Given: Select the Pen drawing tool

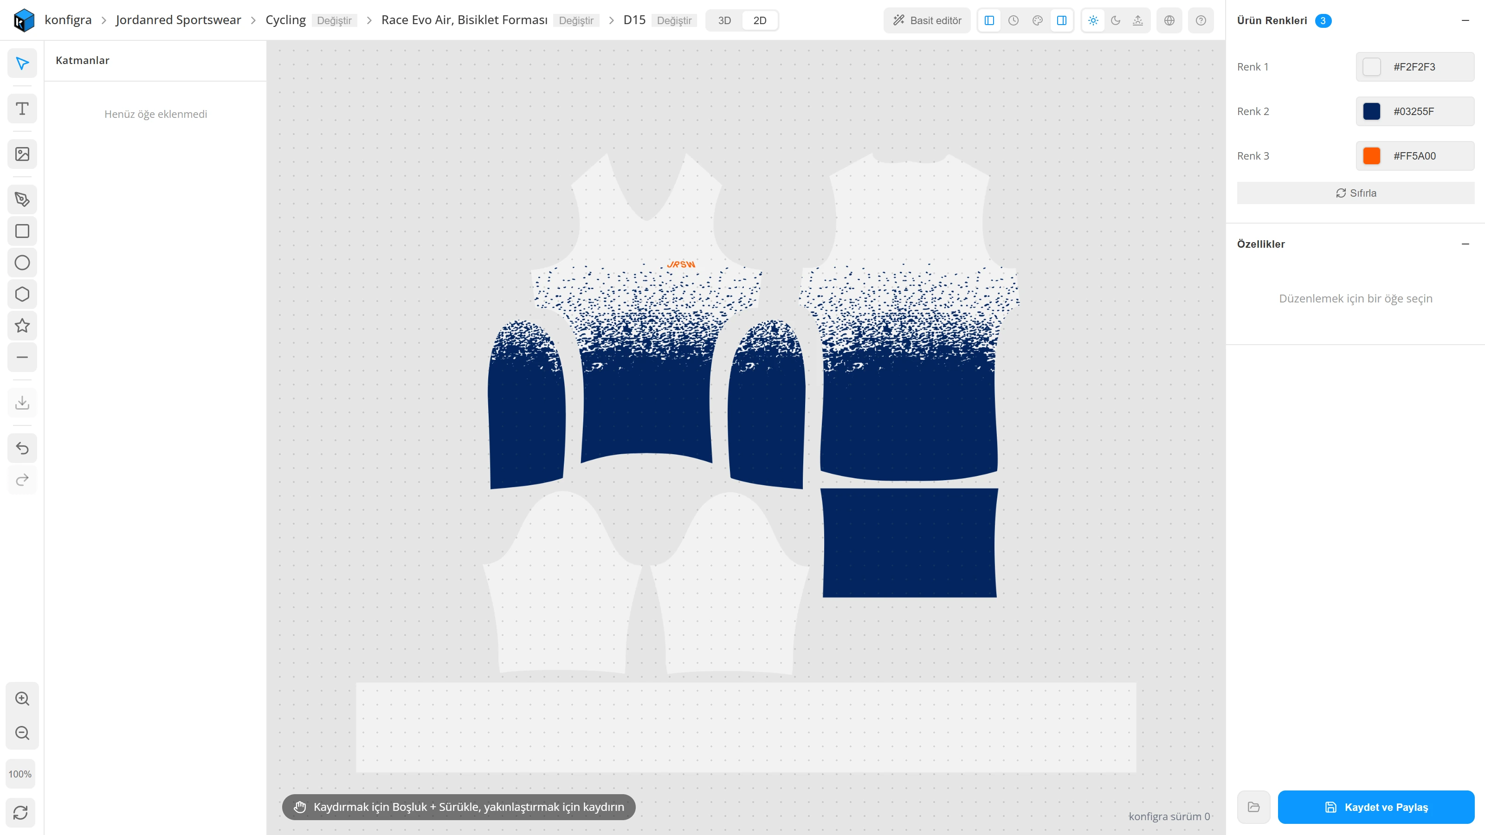Looking at the screenshot, I should [x=22, y=199].
